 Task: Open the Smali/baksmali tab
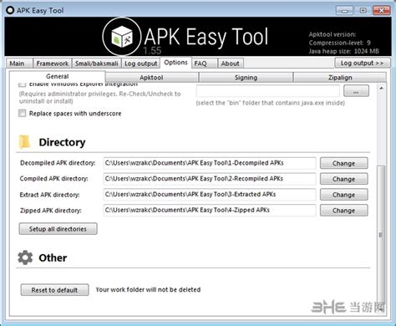point(97,64)
